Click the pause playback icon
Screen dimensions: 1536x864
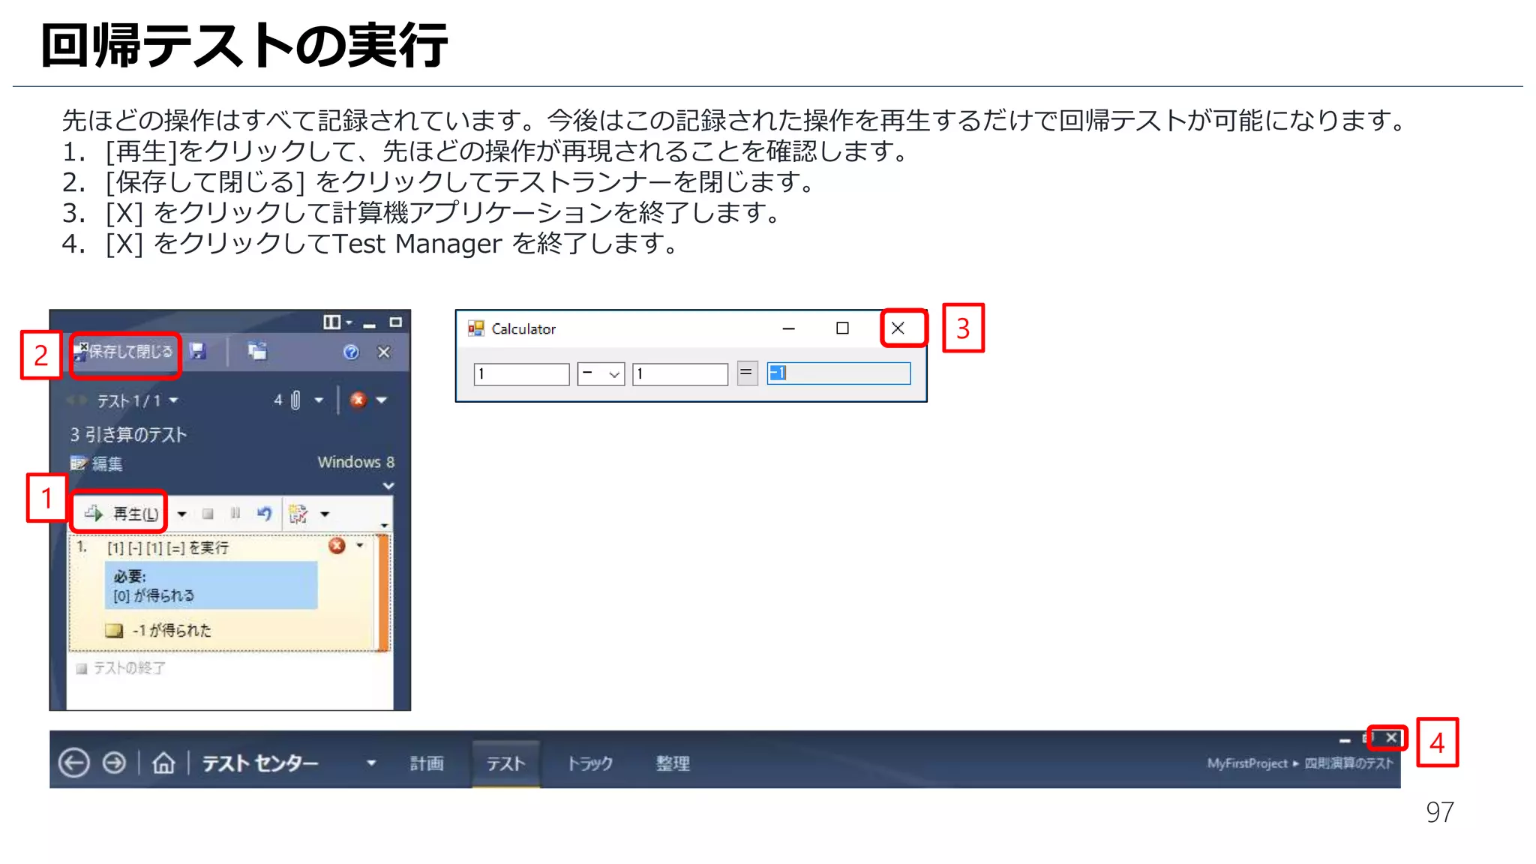point(235,514)
